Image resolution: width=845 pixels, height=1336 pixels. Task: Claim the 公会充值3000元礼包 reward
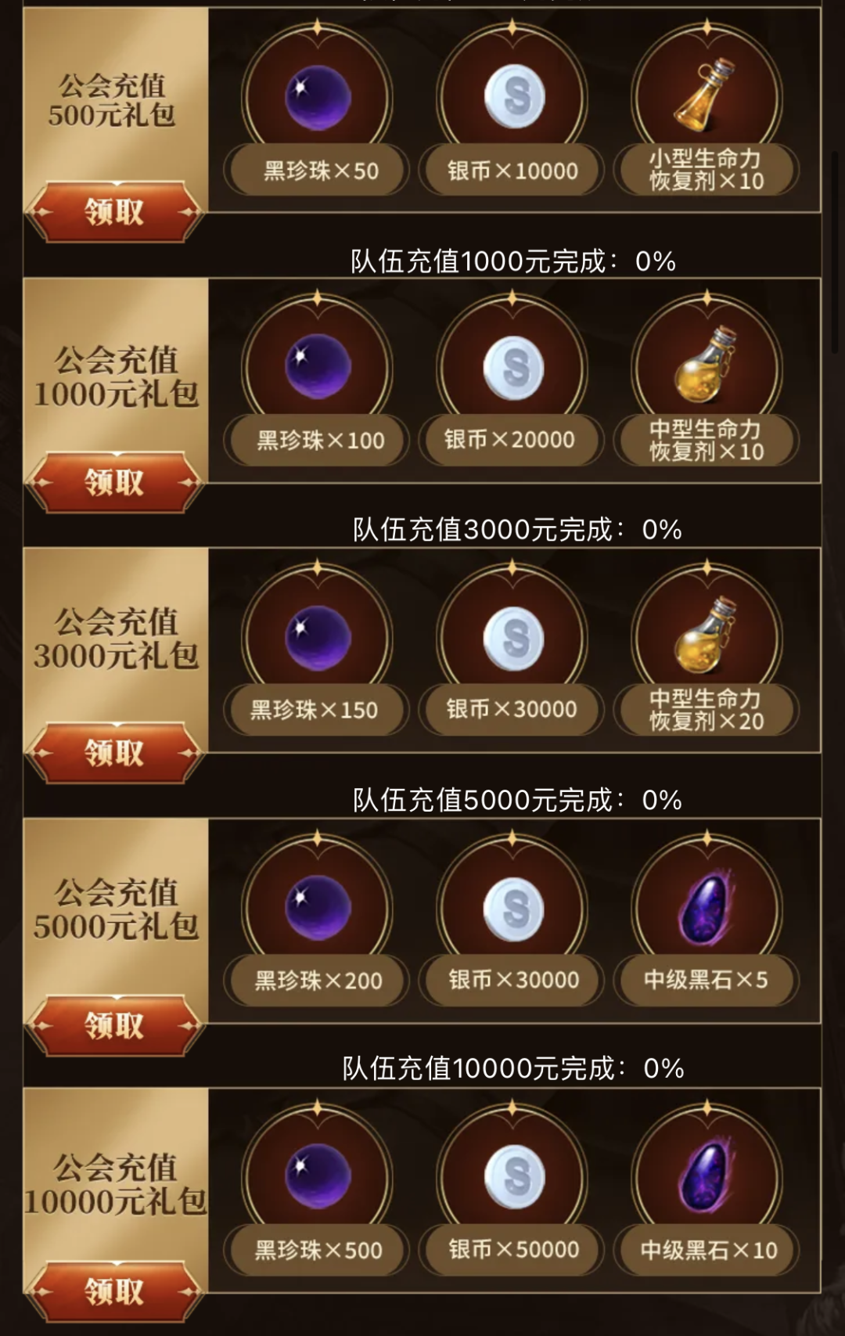pos(114,753)
